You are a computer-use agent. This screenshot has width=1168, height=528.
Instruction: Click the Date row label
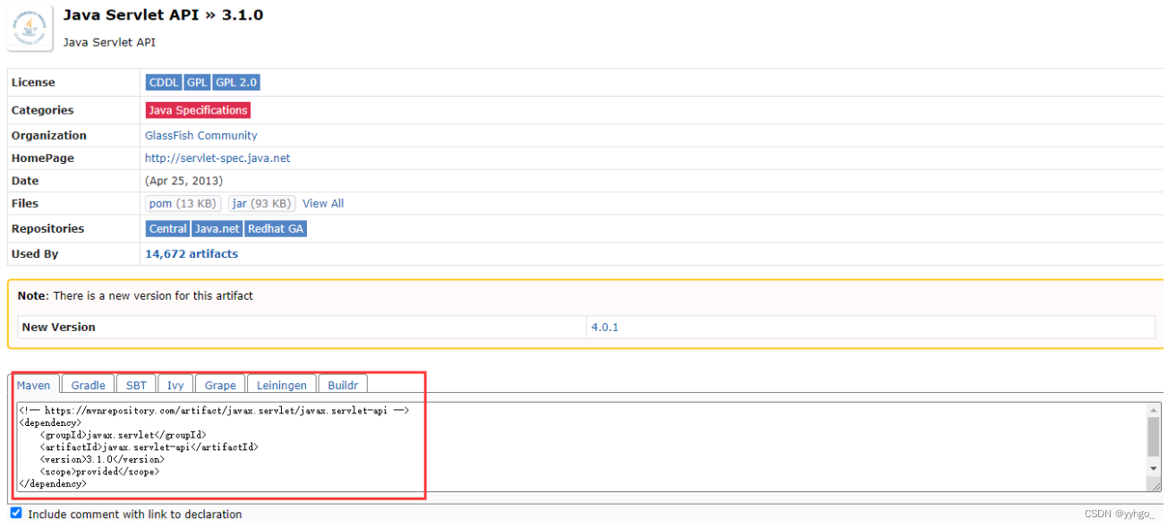coord(24,181)
